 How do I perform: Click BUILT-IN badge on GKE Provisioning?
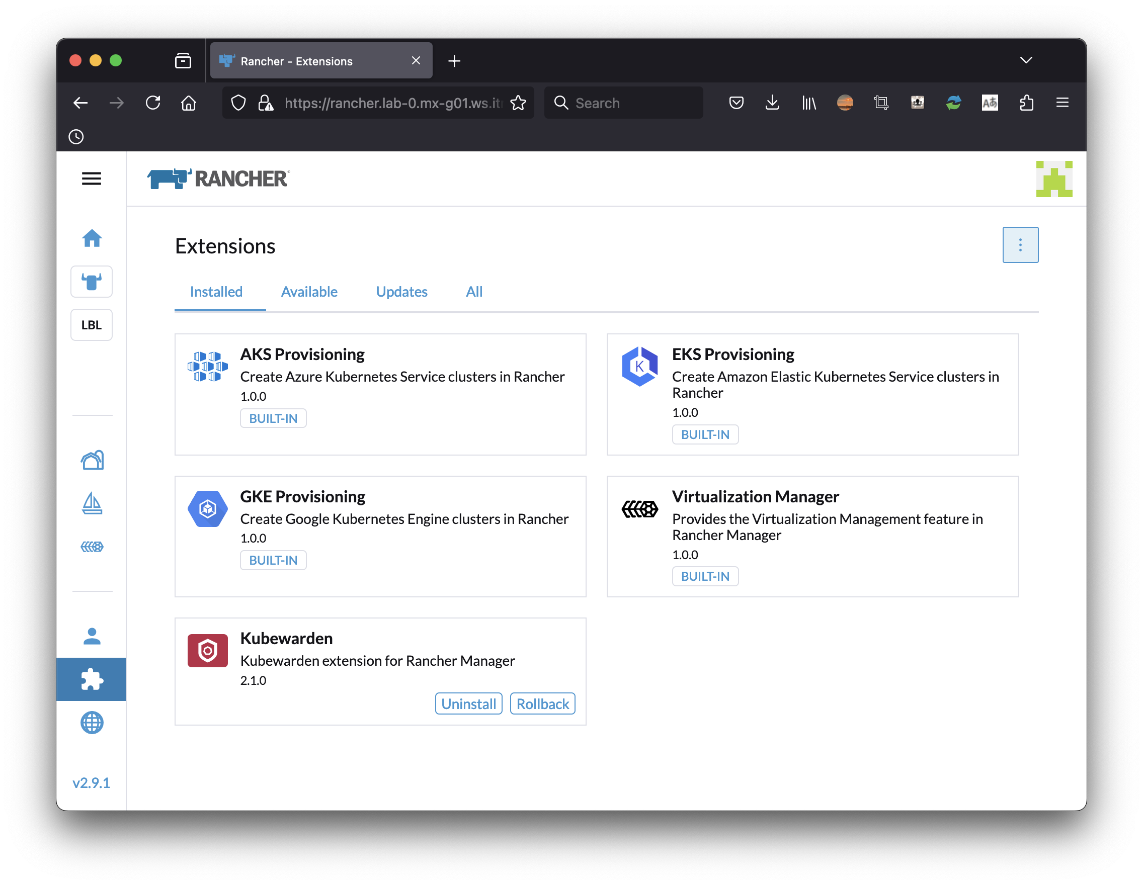(273, 560)
